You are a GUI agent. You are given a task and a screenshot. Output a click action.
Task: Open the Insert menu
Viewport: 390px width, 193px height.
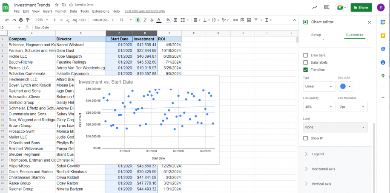(x=48, y=11)
